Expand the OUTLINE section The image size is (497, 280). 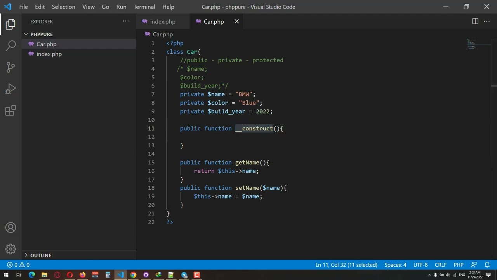79,255
